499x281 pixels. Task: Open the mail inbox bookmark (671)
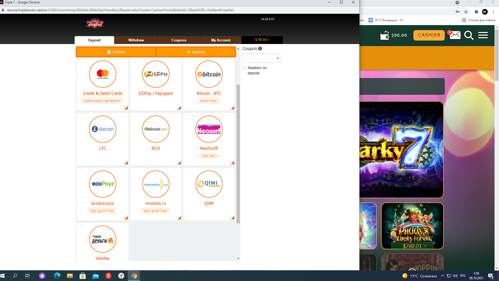387,20
